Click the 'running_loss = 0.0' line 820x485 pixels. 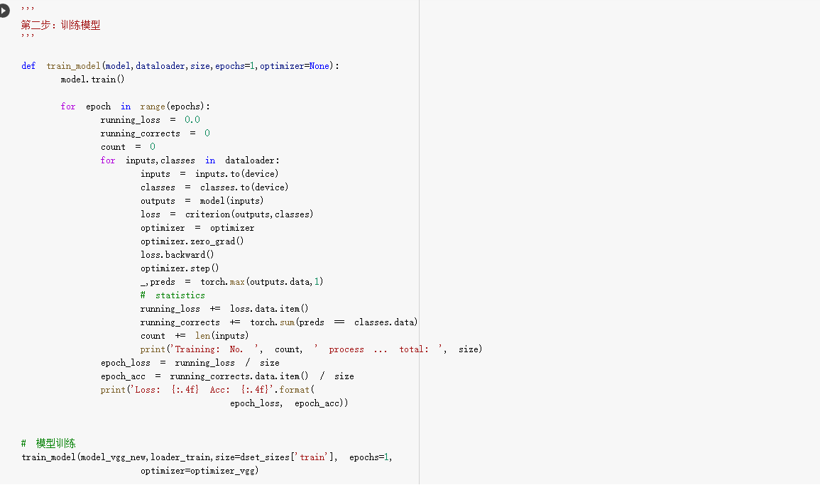click(150, 120)
